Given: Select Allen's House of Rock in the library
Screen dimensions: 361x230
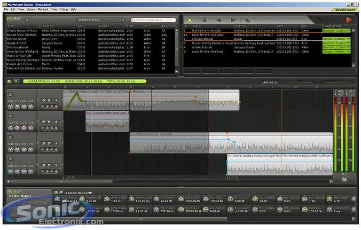Looking at the screenshot, I should tap(91, 31).
